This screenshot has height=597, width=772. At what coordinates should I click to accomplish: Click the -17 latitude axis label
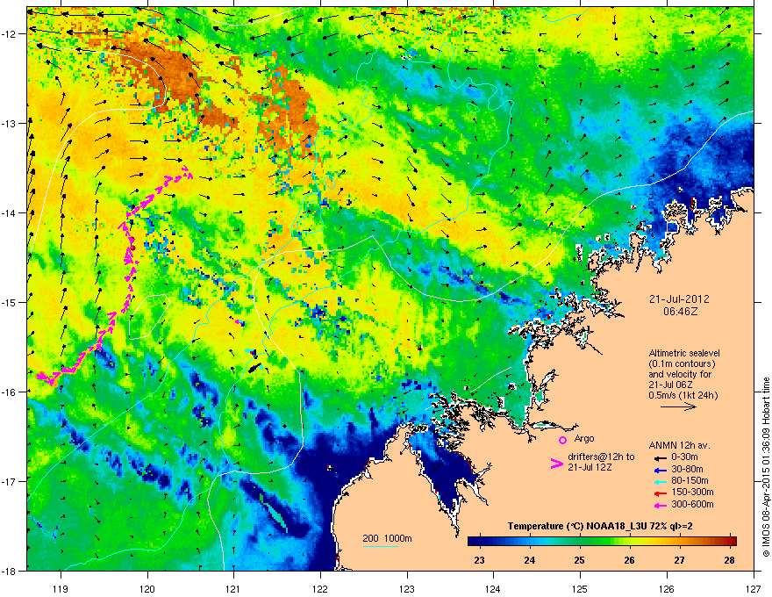[10, 482]
